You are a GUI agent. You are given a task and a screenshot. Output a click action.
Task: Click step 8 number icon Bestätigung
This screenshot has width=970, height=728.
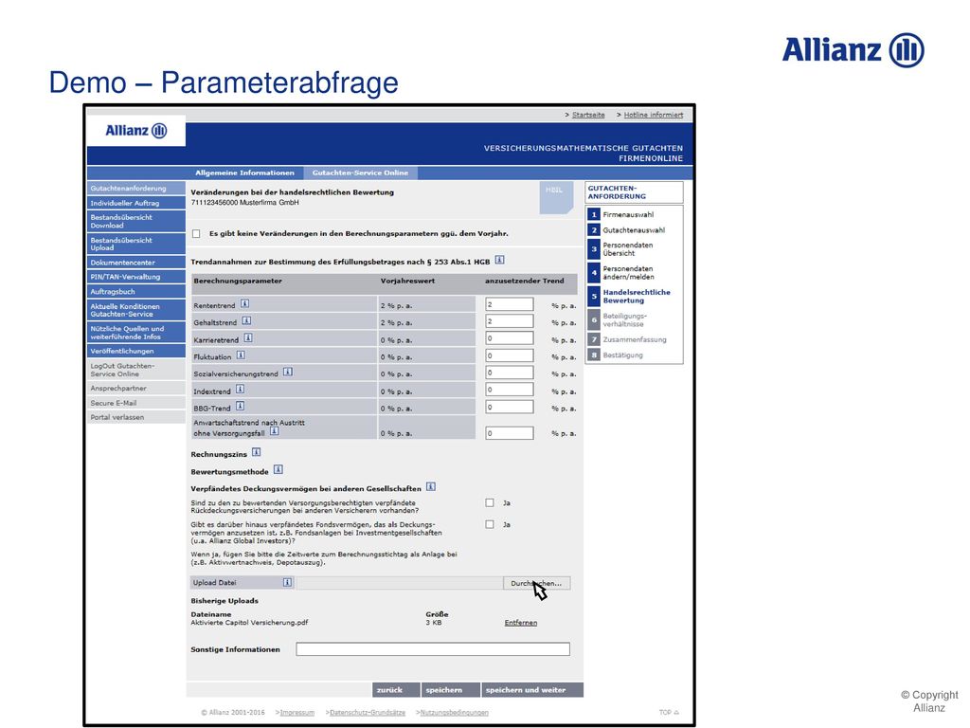pos(593,355)
